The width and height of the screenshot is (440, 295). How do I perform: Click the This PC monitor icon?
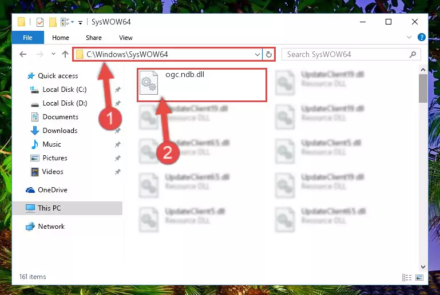click(30, 208)
